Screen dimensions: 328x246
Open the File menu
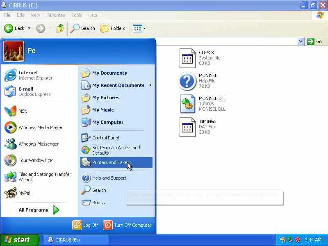[7, 15]
